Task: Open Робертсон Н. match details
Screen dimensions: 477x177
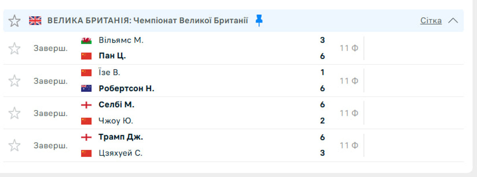Action: (x=126, y=89)
